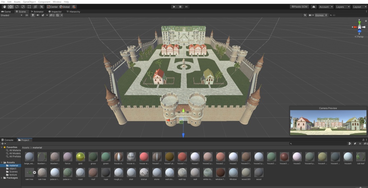Viewport: 368px width, 188px height.
Task: Select the grass material thumbnail
Action: pos(93,157)
